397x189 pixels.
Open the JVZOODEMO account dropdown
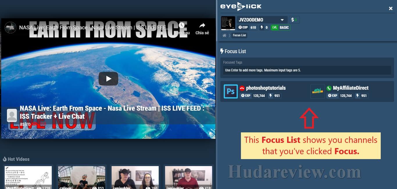(262, 20)
